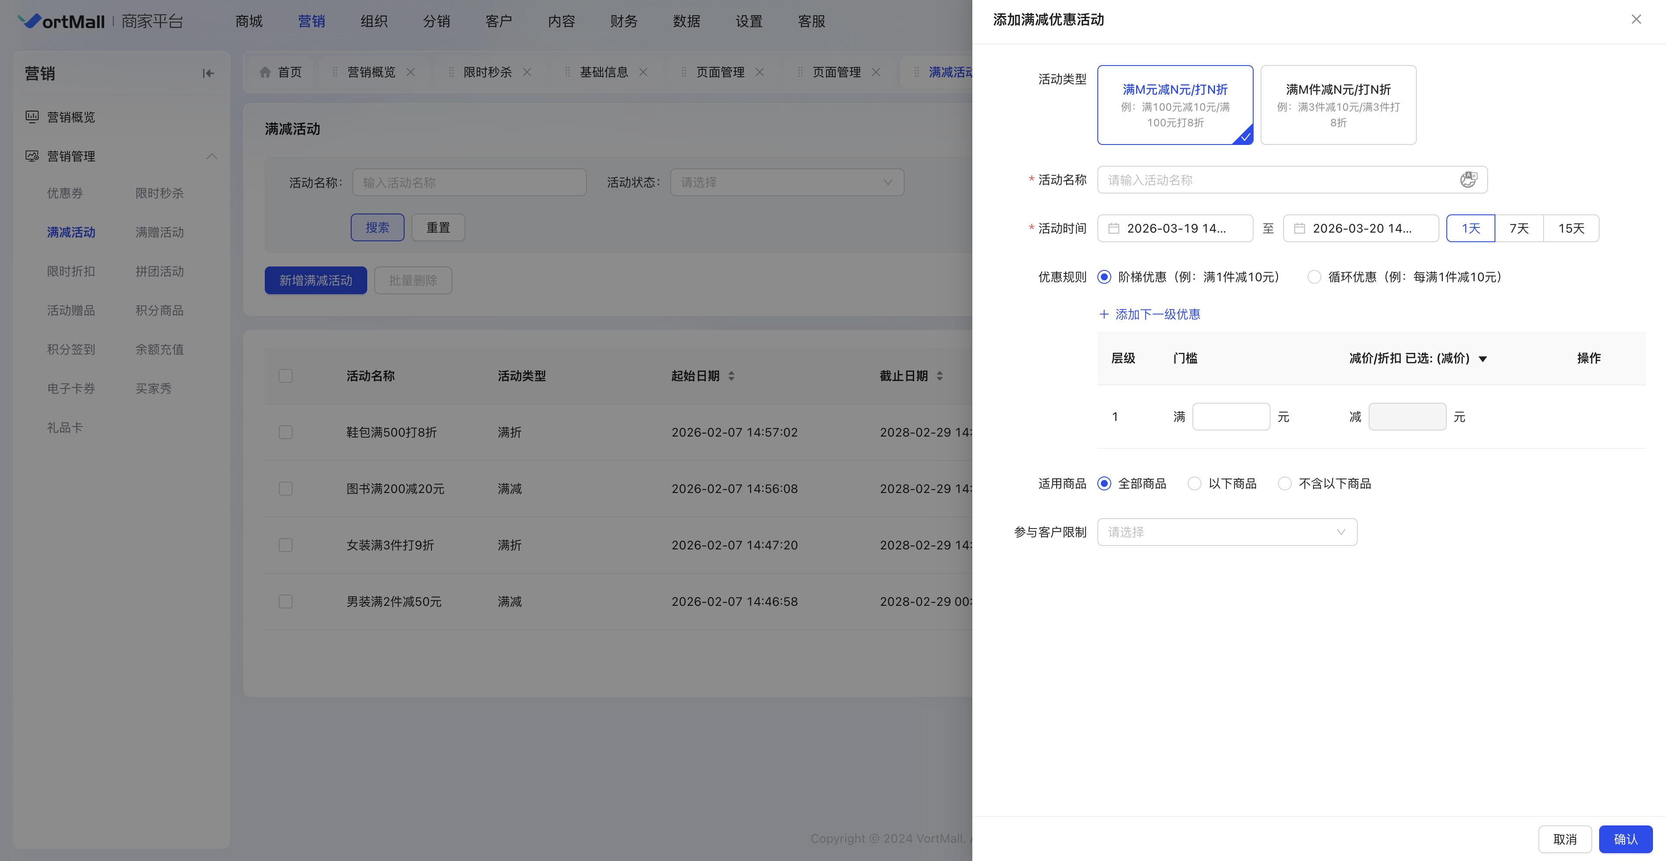
Task: Open 参与客户限制 dropdown
Action: pos(1227,532)
